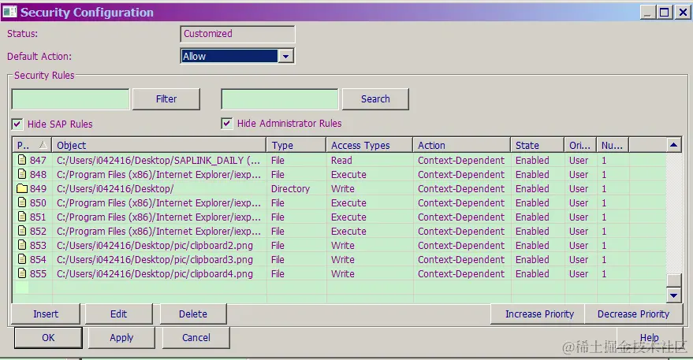Click the file icon of rule 850
693x360 pixels.
[x=21, y=202]
